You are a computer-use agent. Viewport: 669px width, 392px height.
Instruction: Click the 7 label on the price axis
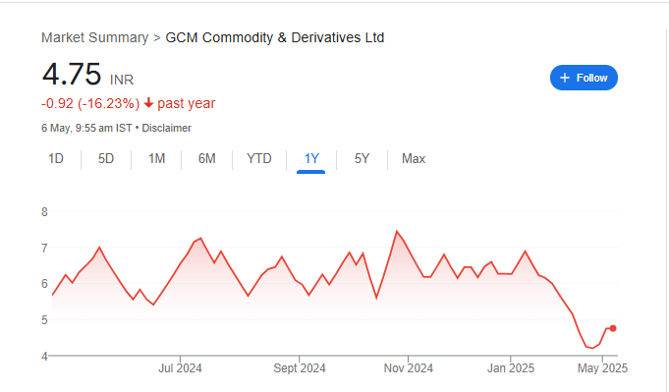pos(44,248)
